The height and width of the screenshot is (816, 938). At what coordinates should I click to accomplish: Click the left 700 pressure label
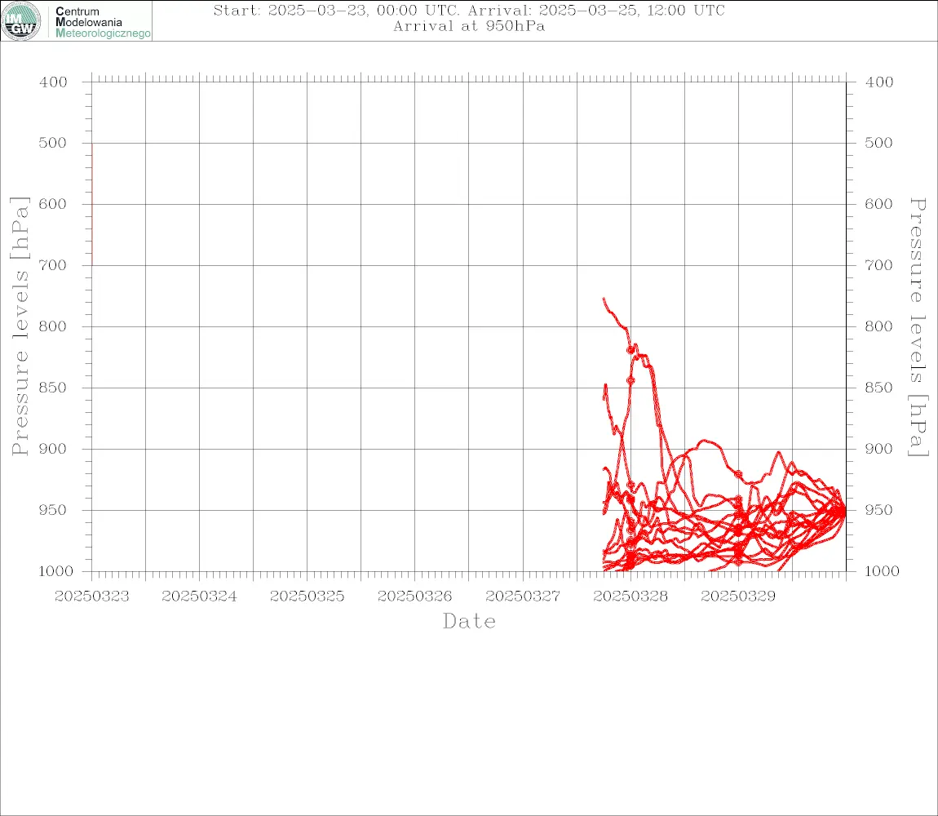[x=53, y=265]
